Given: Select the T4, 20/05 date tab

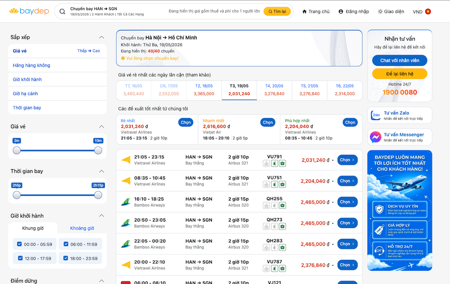Looking at the screenshot, I should [x=274, y=90].
